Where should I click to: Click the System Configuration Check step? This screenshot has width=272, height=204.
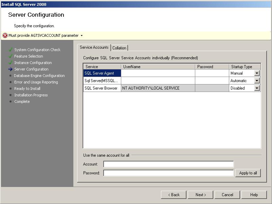[37, 50]
